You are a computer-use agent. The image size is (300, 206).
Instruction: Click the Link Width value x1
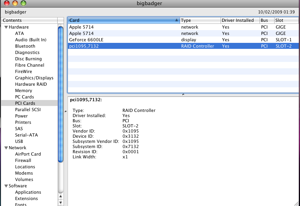(125, 157)
